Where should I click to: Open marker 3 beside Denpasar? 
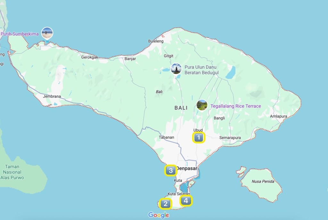[170, 171]
